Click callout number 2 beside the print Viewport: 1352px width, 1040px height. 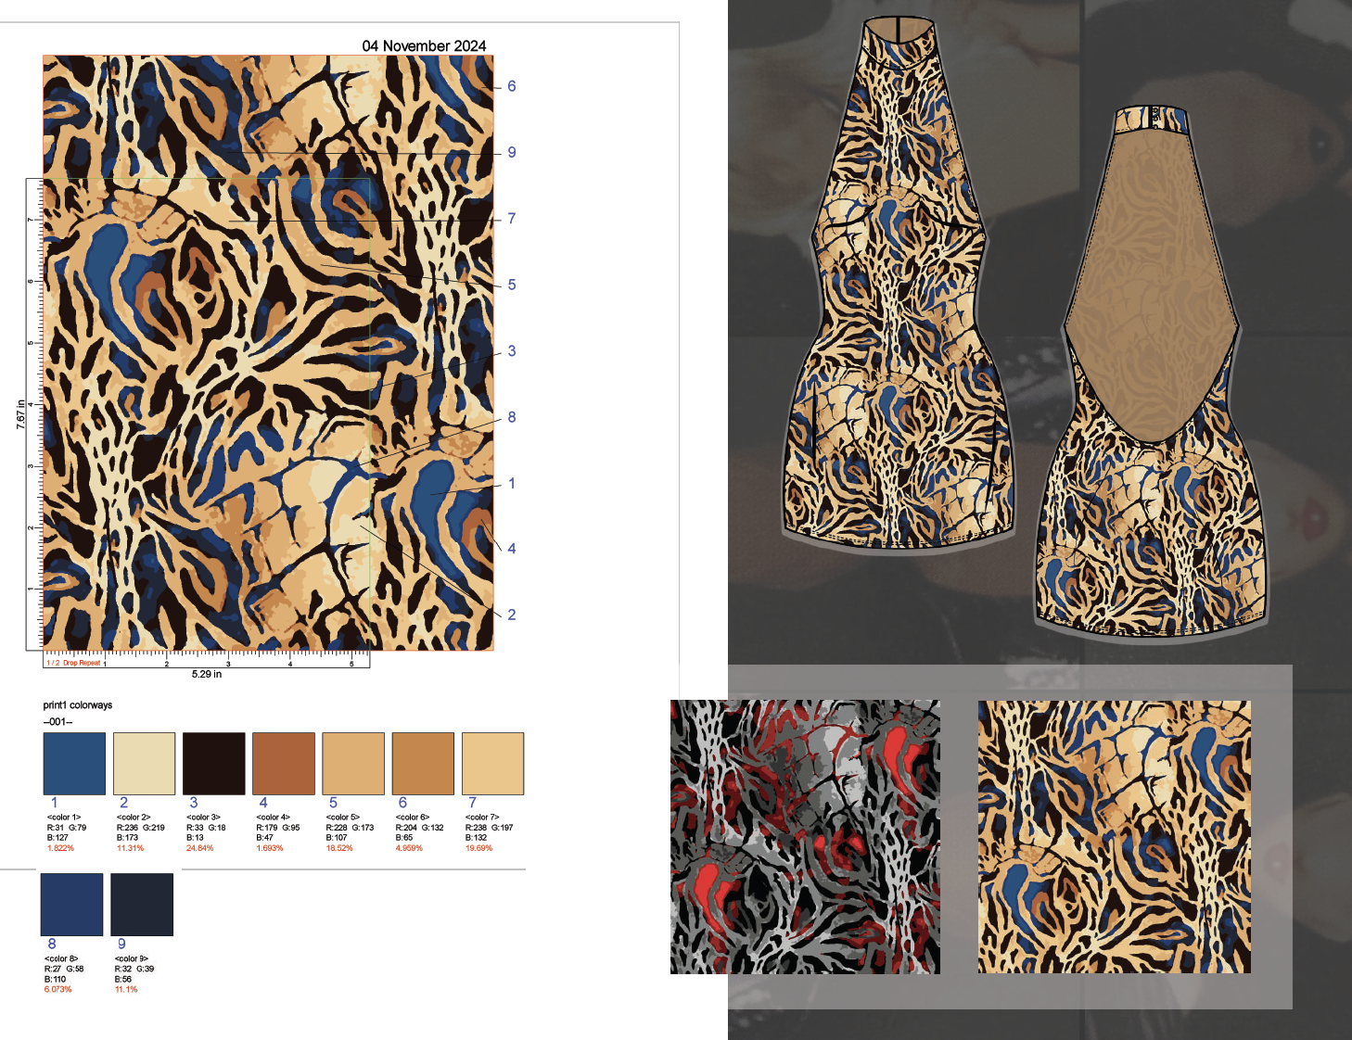[x=511, y=615]
